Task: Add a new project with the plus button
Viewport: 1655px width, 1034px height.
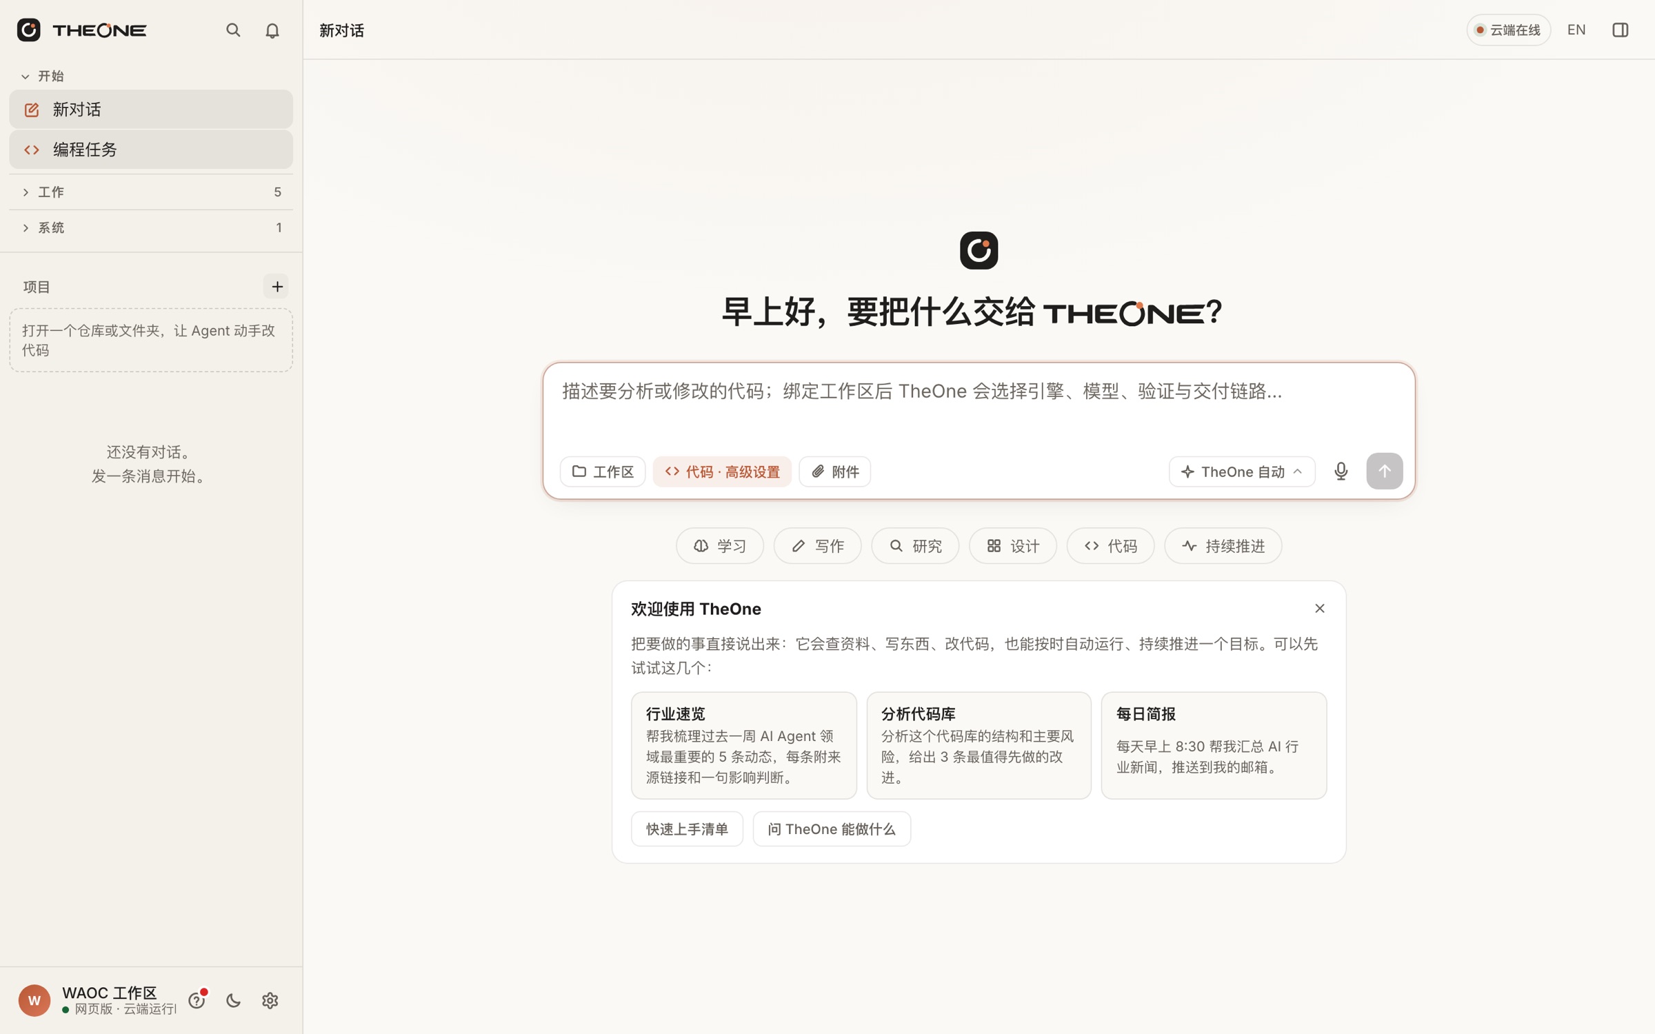Action: (277, 287)
